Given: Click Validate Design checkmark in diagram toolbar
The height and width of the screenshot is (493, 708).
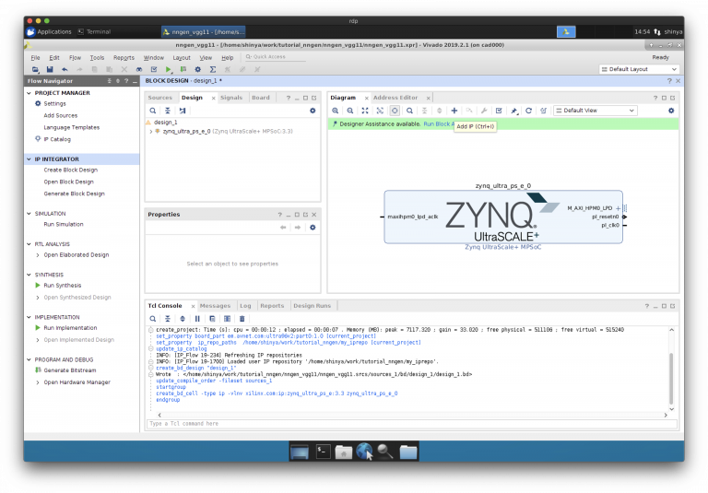Looking at the screenshot, I should tap(499, 111).
